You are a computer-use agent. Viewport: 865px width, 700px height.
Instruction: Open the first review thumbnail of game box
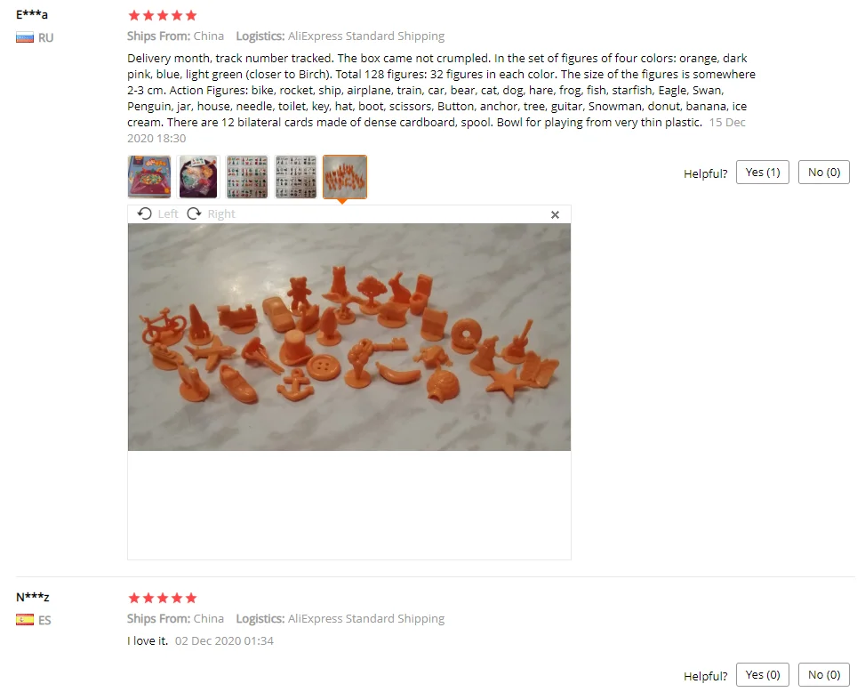click(x=149, y=177)
